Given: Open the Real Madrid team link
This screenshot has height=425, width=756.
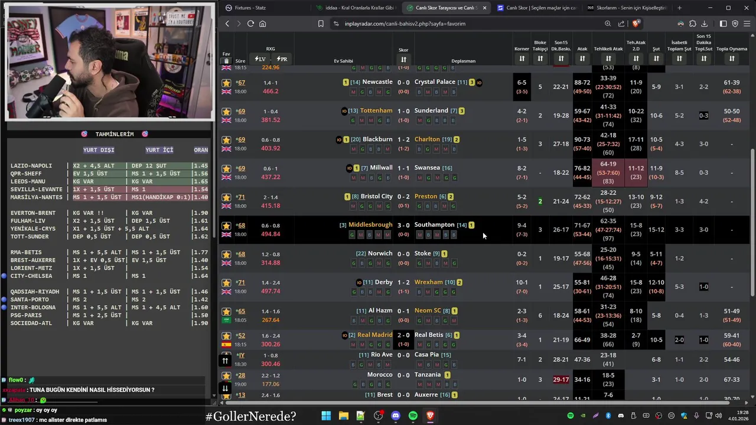Looking at the screenshot, I should click(374, 335).
